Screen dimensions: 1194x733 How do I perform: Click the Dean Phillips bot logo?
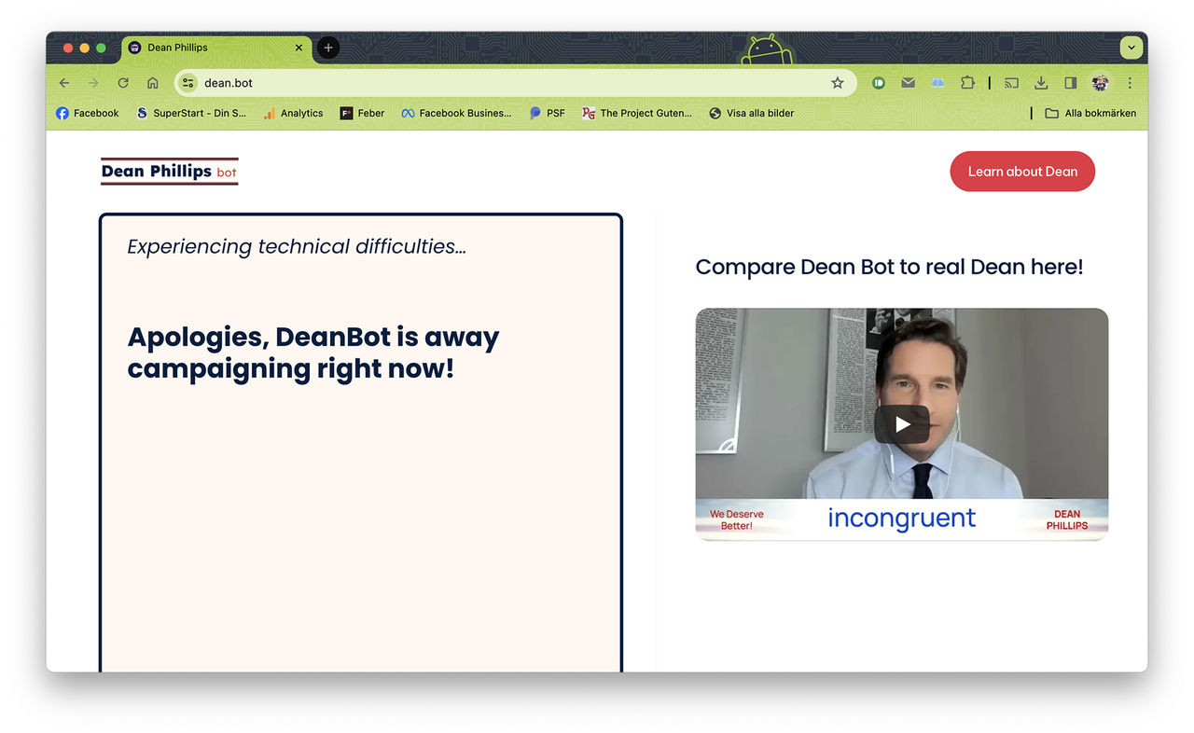pos(169,172)
